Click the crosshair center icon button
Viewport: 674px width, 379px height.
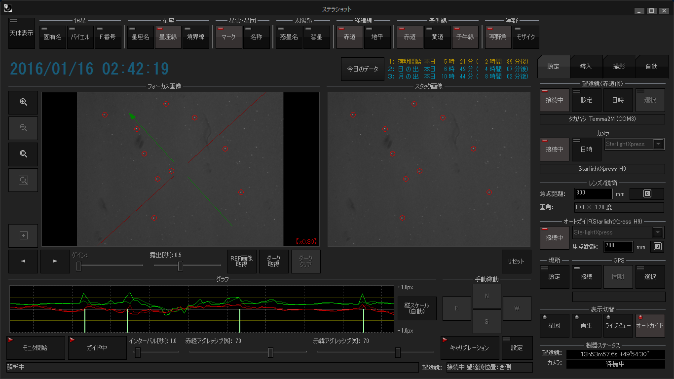tap(23, 235)
